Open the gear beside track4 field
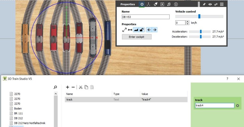Image resolution: width=244 pixels, height=127 pixels. coord(237,106)
